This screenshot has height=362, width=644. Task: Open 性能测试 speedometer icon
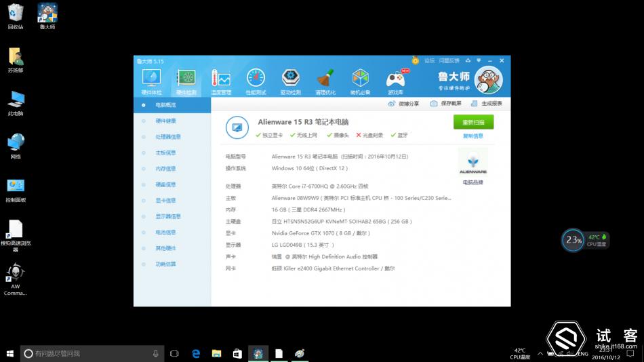[x=256, y=80]
